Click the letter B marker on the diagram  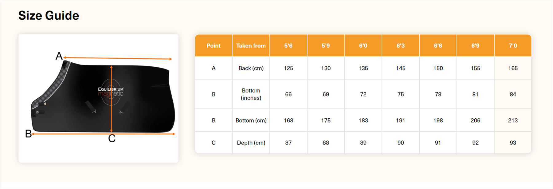click(28, 134)
